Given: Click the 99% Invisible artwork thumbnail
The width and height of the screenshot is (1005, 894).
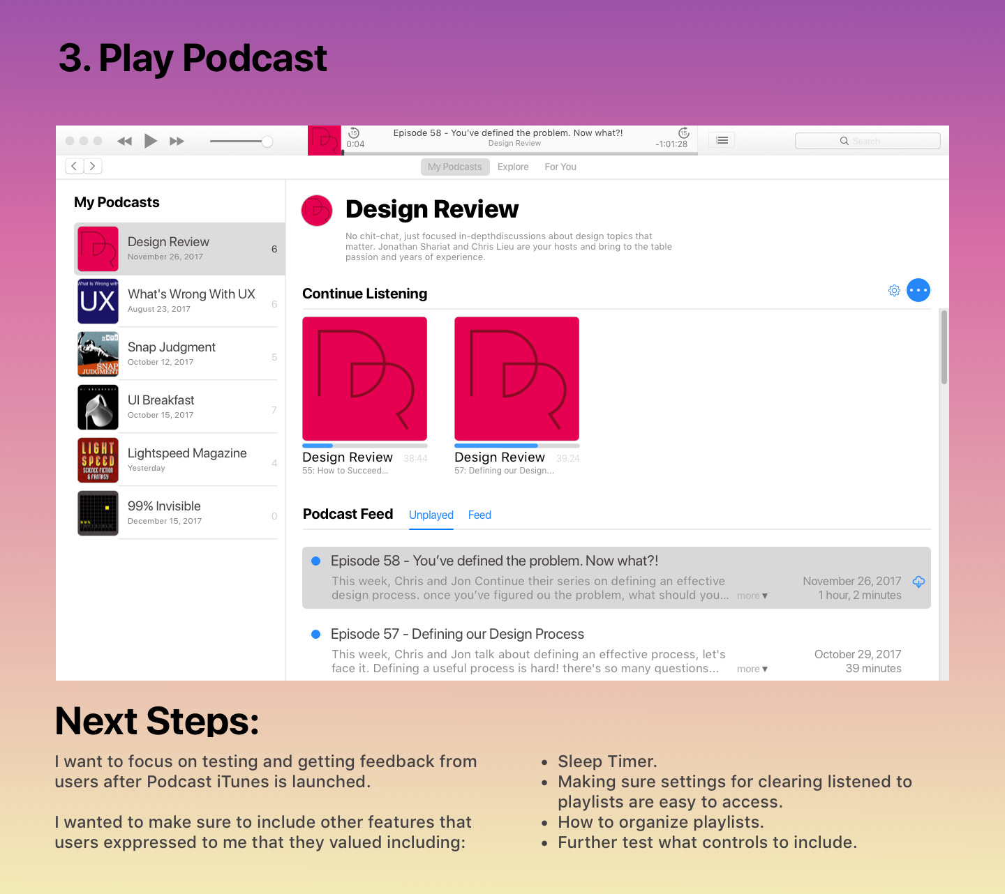Looking at the screenshot, I should point(98,513).
